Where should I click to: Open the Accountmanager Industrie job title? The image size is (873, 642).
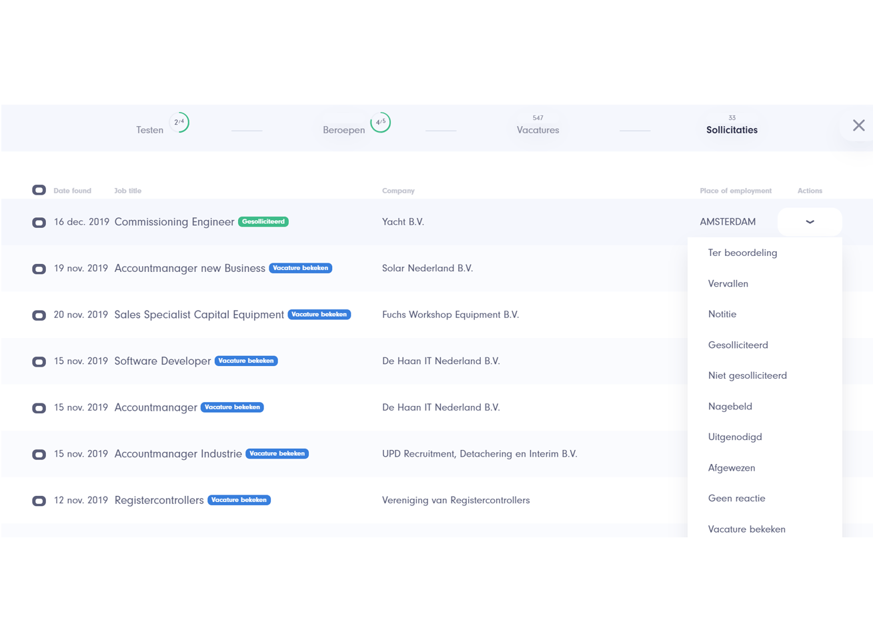point(178,453)
